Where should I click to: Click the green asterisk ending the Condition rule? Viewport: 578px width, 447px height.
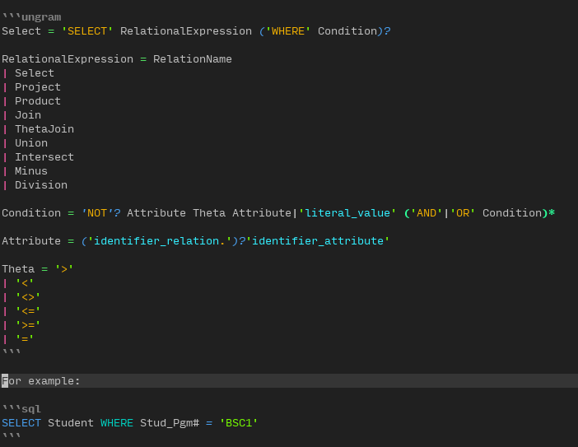coord(552,213)
